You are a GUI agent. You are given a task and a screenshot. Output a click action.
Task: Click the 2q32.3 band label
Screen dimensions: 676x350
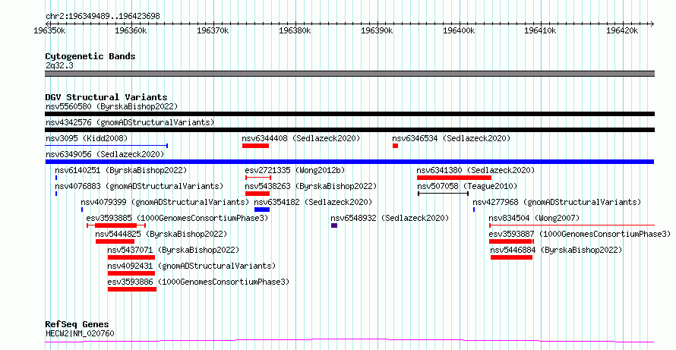tap(59, 65)
